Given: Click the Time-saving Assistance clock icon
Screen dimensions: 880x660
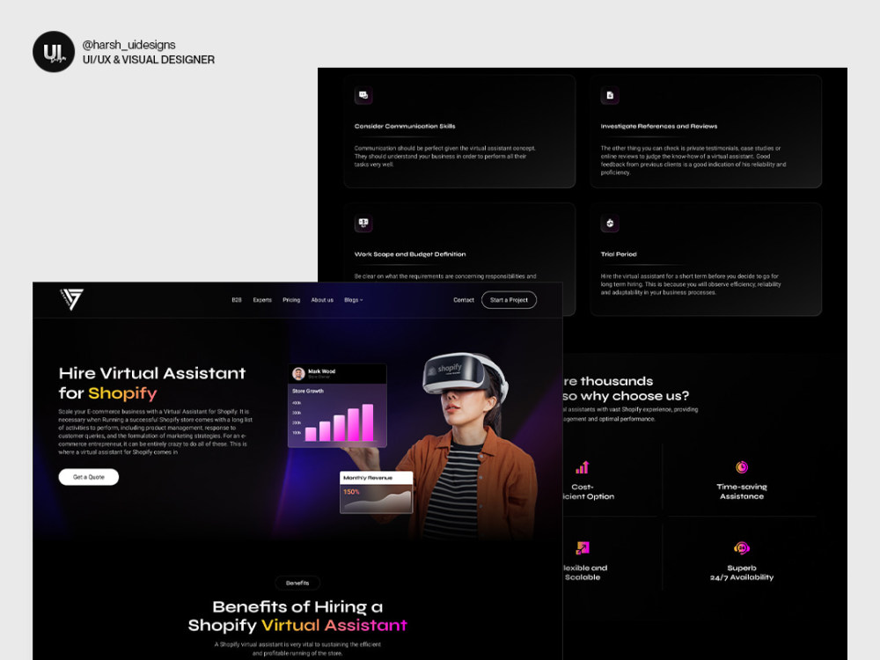Looking at the screenshot, I should pyautogui.click(x=742, y=467).
